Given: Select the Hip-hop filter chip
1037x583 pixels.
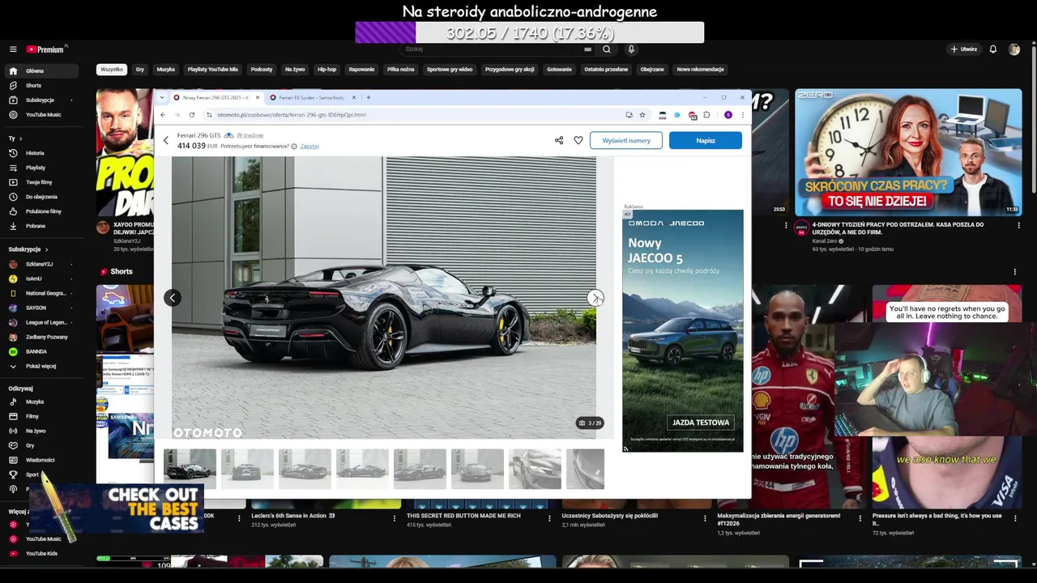Looking at the screenshot, I should pos(326,70).
